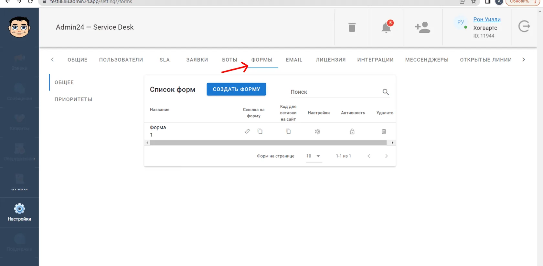Toggle the activity lock for Форма 1
Screen dimensions: 543x266
(352, 132)
